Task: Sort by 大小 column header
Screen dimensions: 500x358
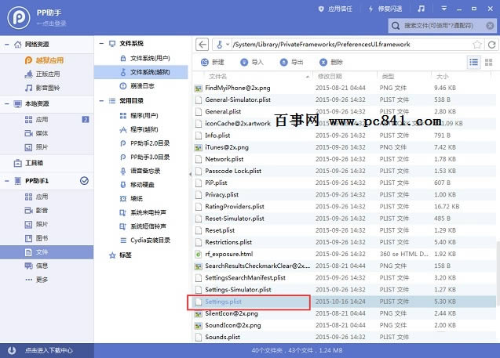Action: tap(442, 76)
